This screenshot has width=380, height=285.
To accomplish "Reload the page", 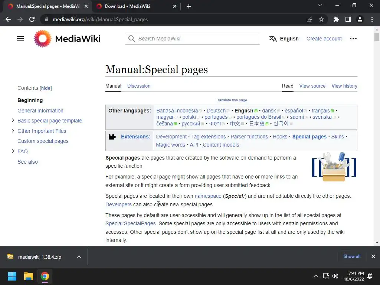I will [x=32, y=19].
